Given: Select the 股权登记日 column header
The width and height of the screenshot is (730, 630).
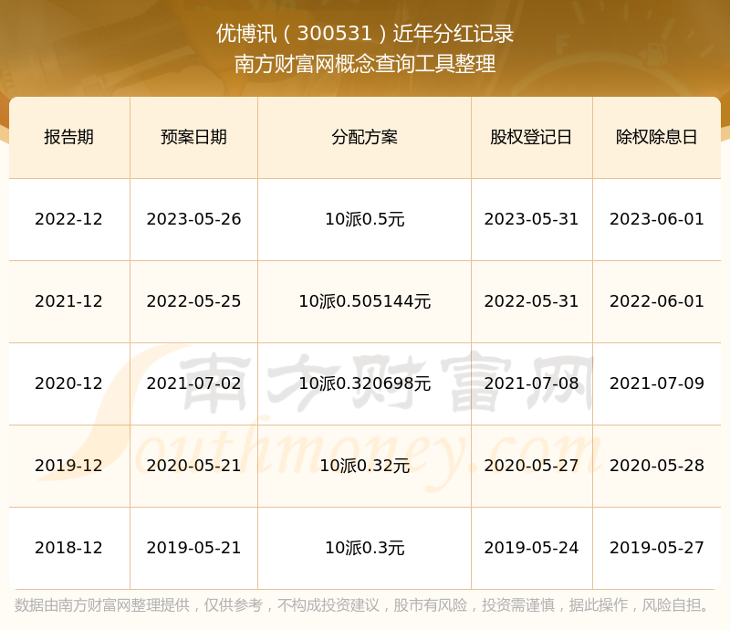Looking at the screenshot, I should [531, 137].
